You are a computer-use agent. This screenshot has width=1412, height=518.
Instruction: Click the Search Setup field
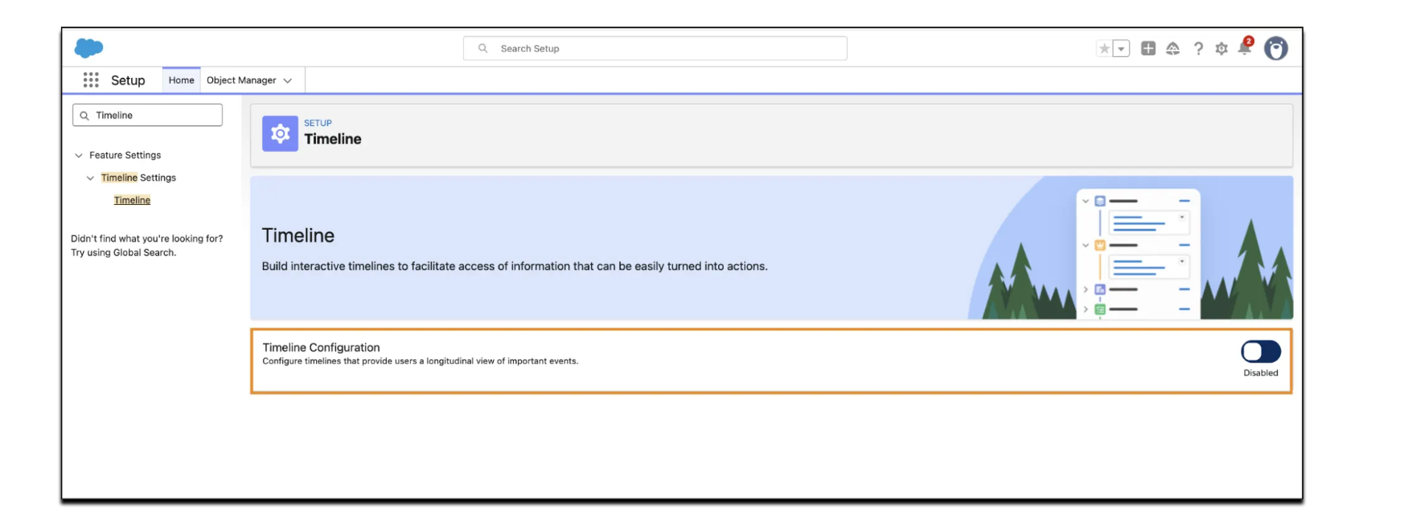pos(655,48)
